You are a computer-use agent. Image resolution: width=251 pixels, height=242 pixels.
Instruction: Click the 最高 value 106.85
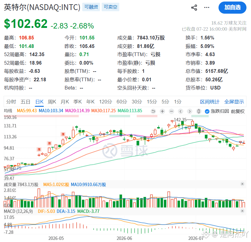tap(26, 38)
